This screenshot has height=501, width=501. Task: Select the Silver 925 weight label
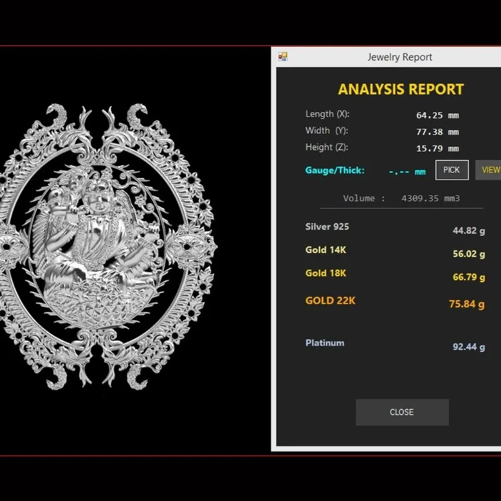(x=327, y=227)
